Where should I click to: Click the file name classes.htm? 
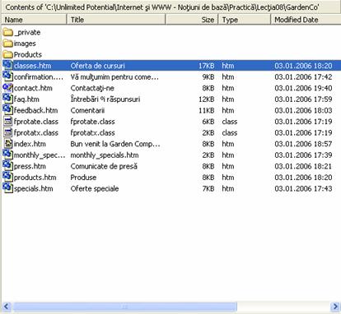click(x=32, y=66)
